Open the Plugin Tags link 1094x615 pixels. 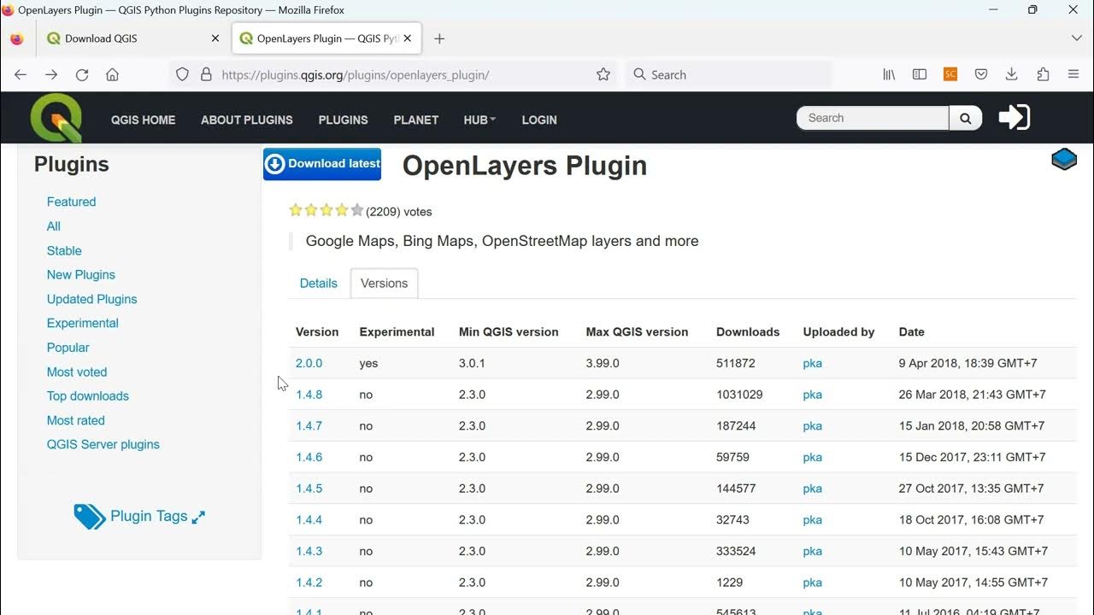point(149,517)
